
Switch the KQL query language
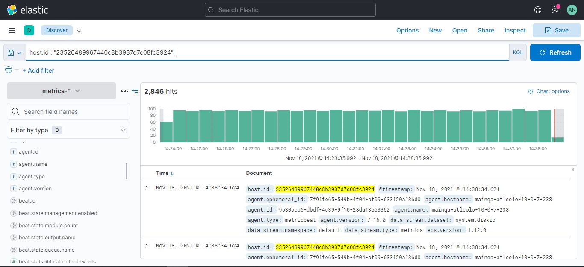pyautogui.click(x=518, y=52)
